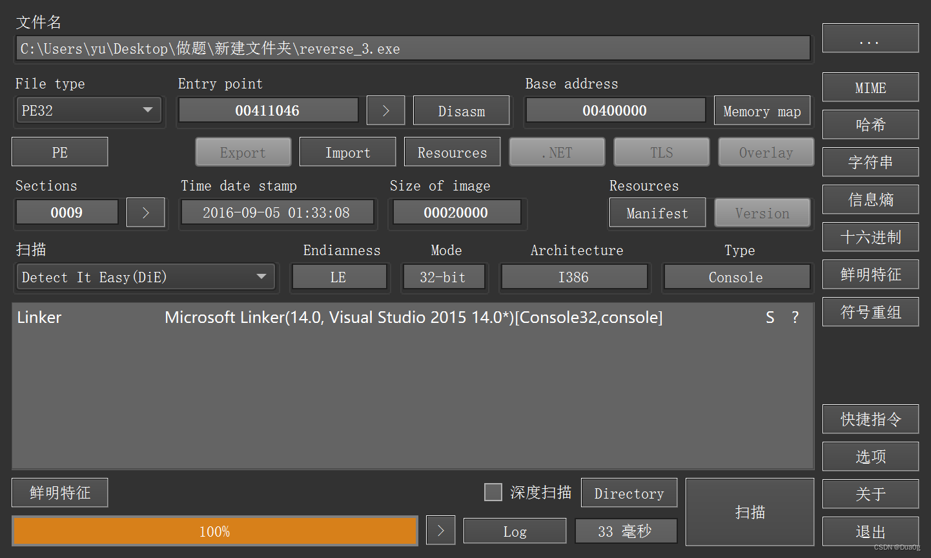Open the Detect It Easy(DiE) scan method dropdown

click(x=145, y=276)
